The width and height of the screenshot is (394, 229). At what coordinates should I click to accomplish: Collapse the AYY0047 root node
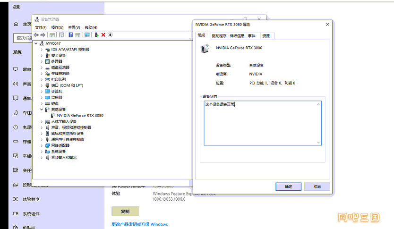point(36,43)
